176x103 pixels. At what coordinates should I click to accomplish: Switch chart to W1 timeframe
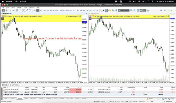97,10
